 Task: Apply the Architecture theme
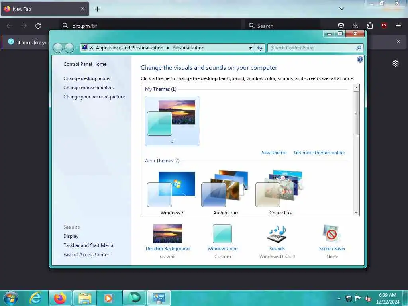click(x=226, y=193)
